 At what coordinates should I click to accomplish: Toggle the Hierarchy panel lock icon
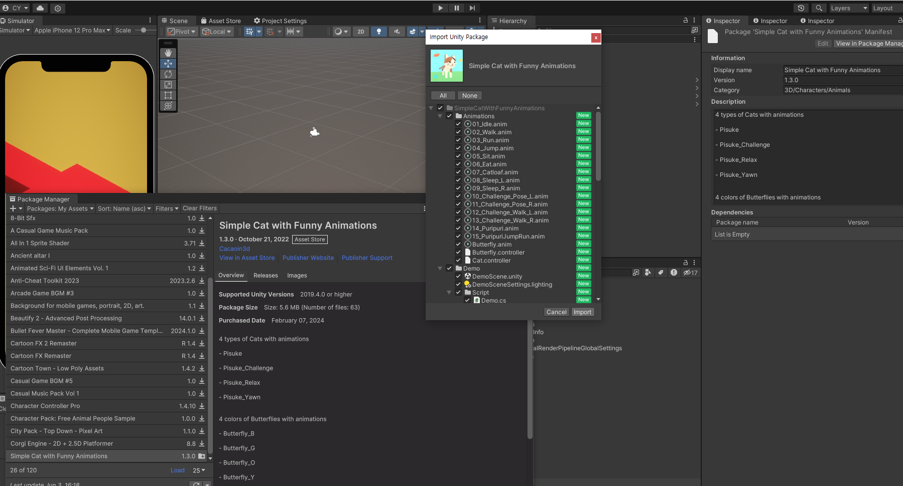pyautogui.click(x=686, y=21)
